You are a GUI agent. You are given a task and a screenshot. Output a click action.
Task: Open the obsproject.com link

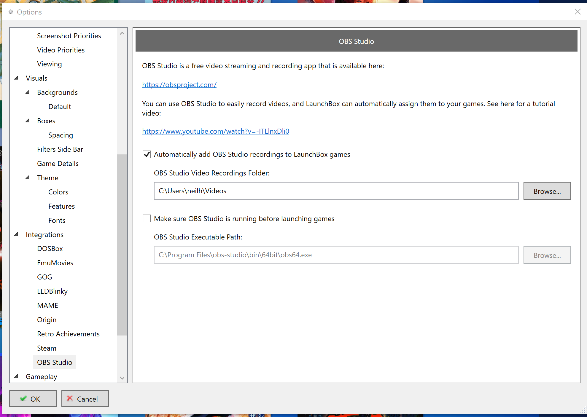(x=179, y=85)
